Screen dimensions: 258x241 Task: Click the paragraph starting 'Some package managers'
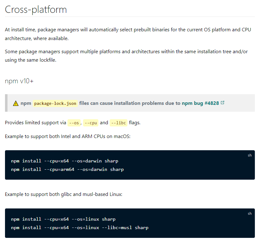pos(126,56)
